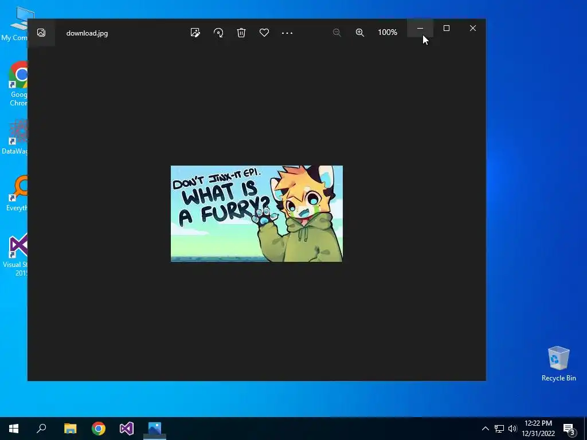Open the notification center icon

pyautogui.click(x=569, y=429)
